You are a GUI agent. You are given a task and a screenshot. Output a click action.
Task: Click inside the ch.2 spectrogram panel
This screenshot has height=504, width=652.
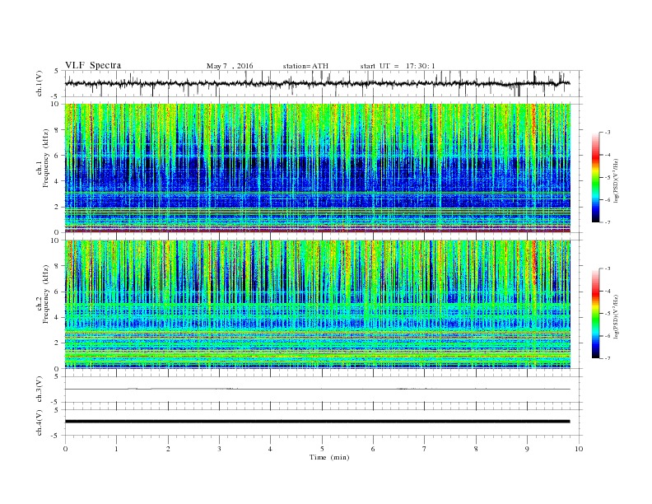pos(317,305)
